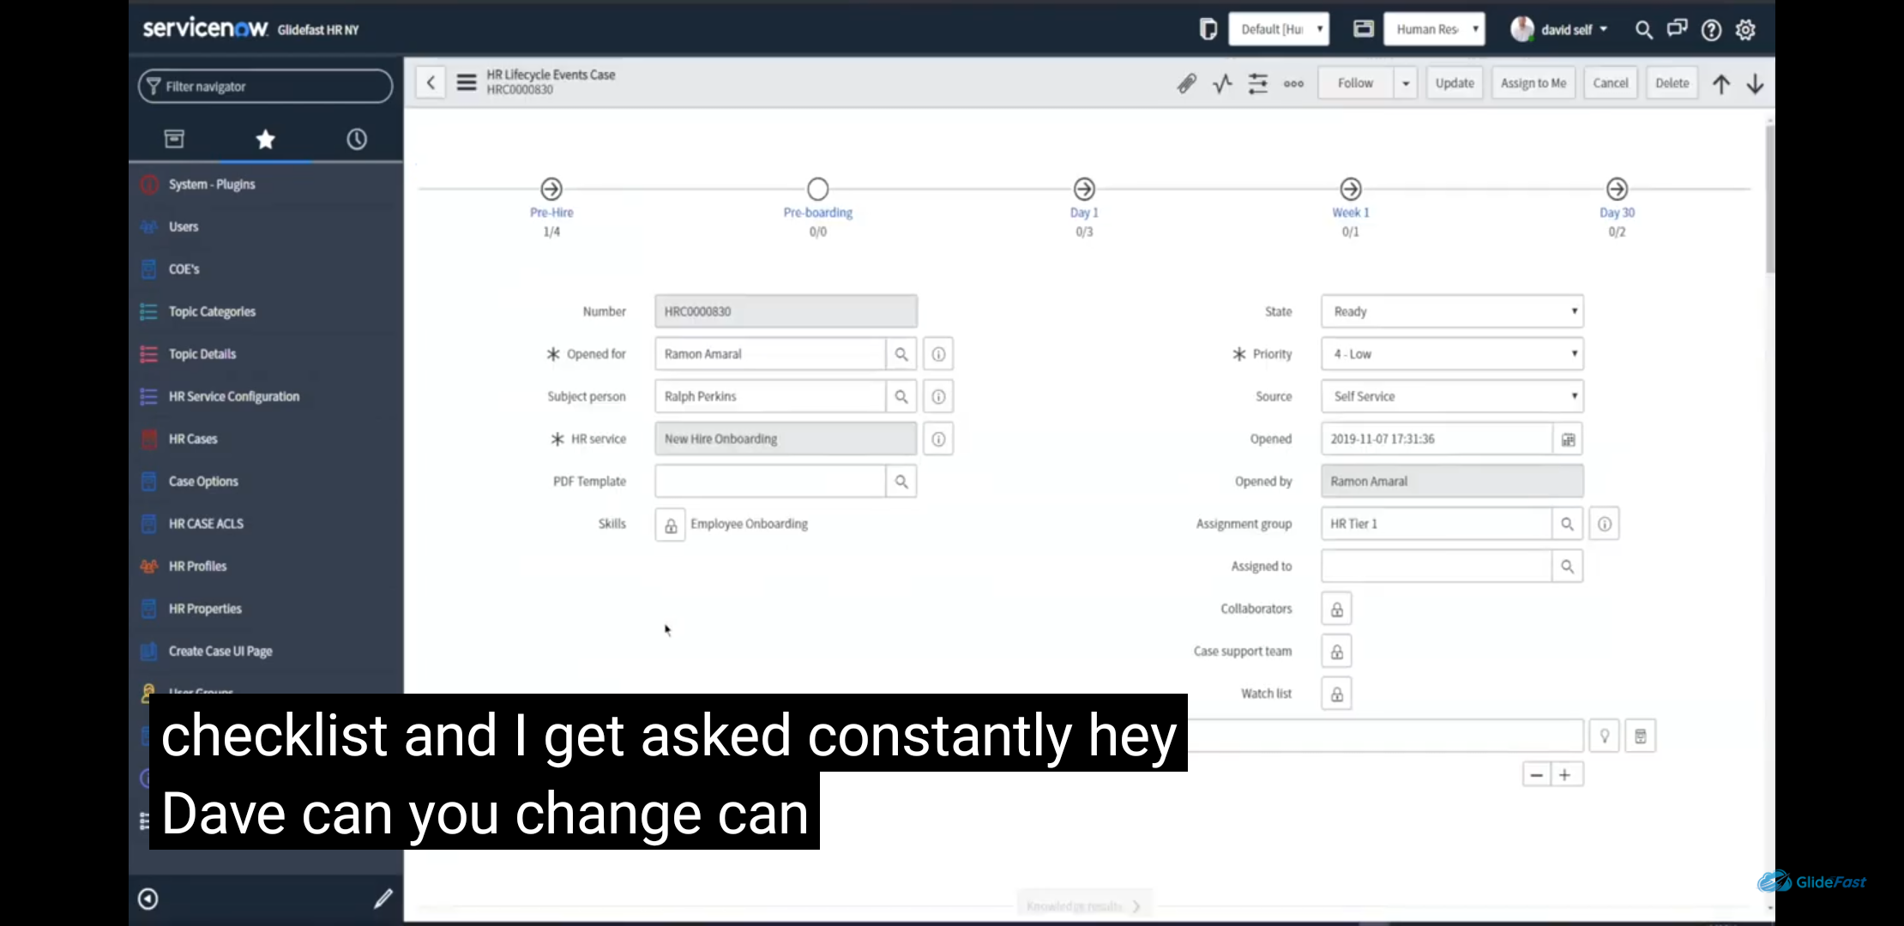Open the attachments paperclip icon
1904x926 pixels.
(x=1187, y=83)
